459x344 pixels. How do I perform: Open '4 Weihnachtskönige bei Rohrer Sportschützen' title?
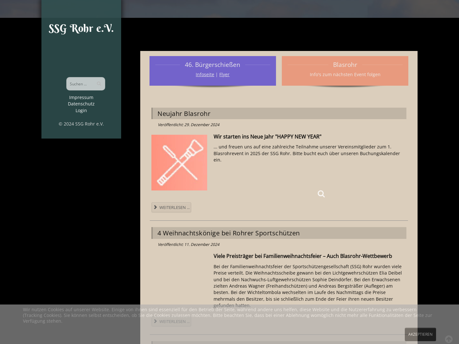[229, 233]
